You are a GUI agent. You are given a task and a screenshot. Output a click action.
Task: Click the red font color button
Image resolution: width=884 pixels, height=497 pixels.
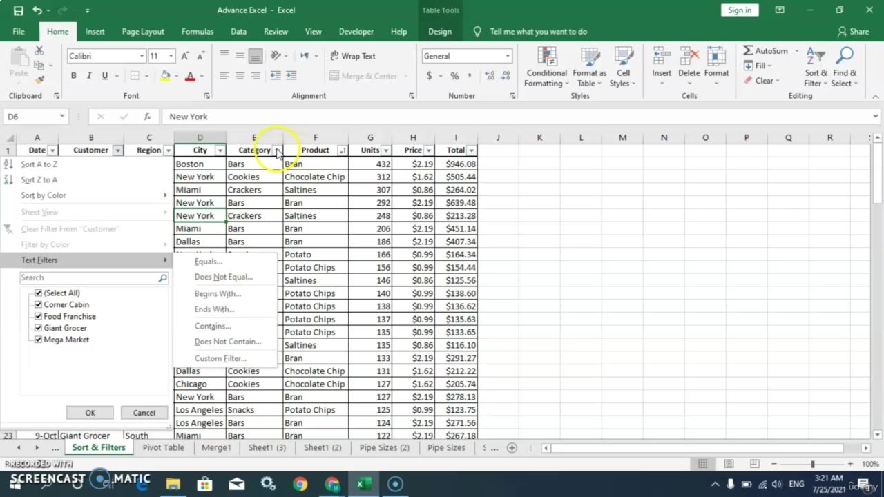190,76
